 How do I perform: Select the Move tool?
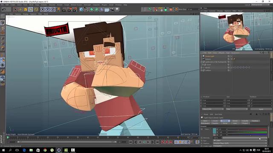coord(20,9)
